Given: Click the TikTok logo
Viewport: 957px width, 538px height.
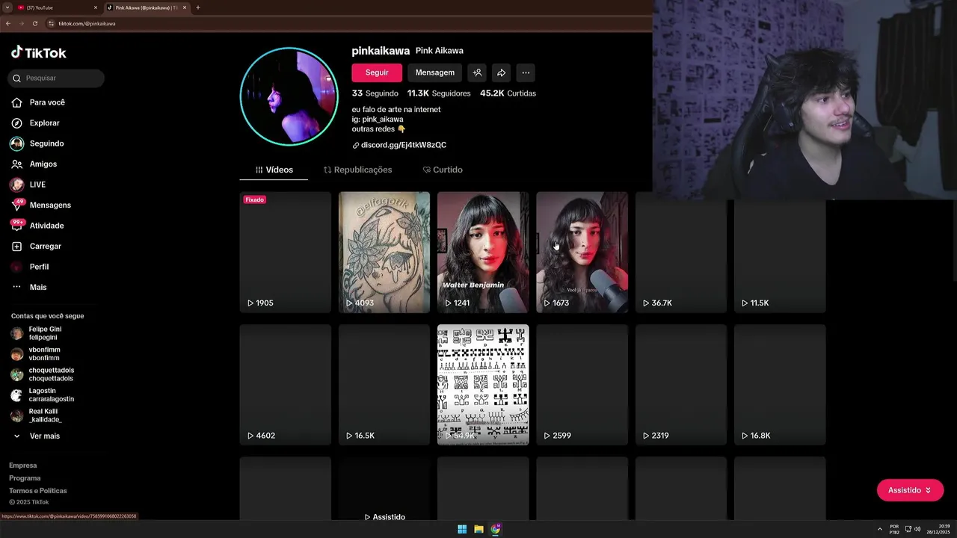Looking at the screenshot, I should (38, 52).
